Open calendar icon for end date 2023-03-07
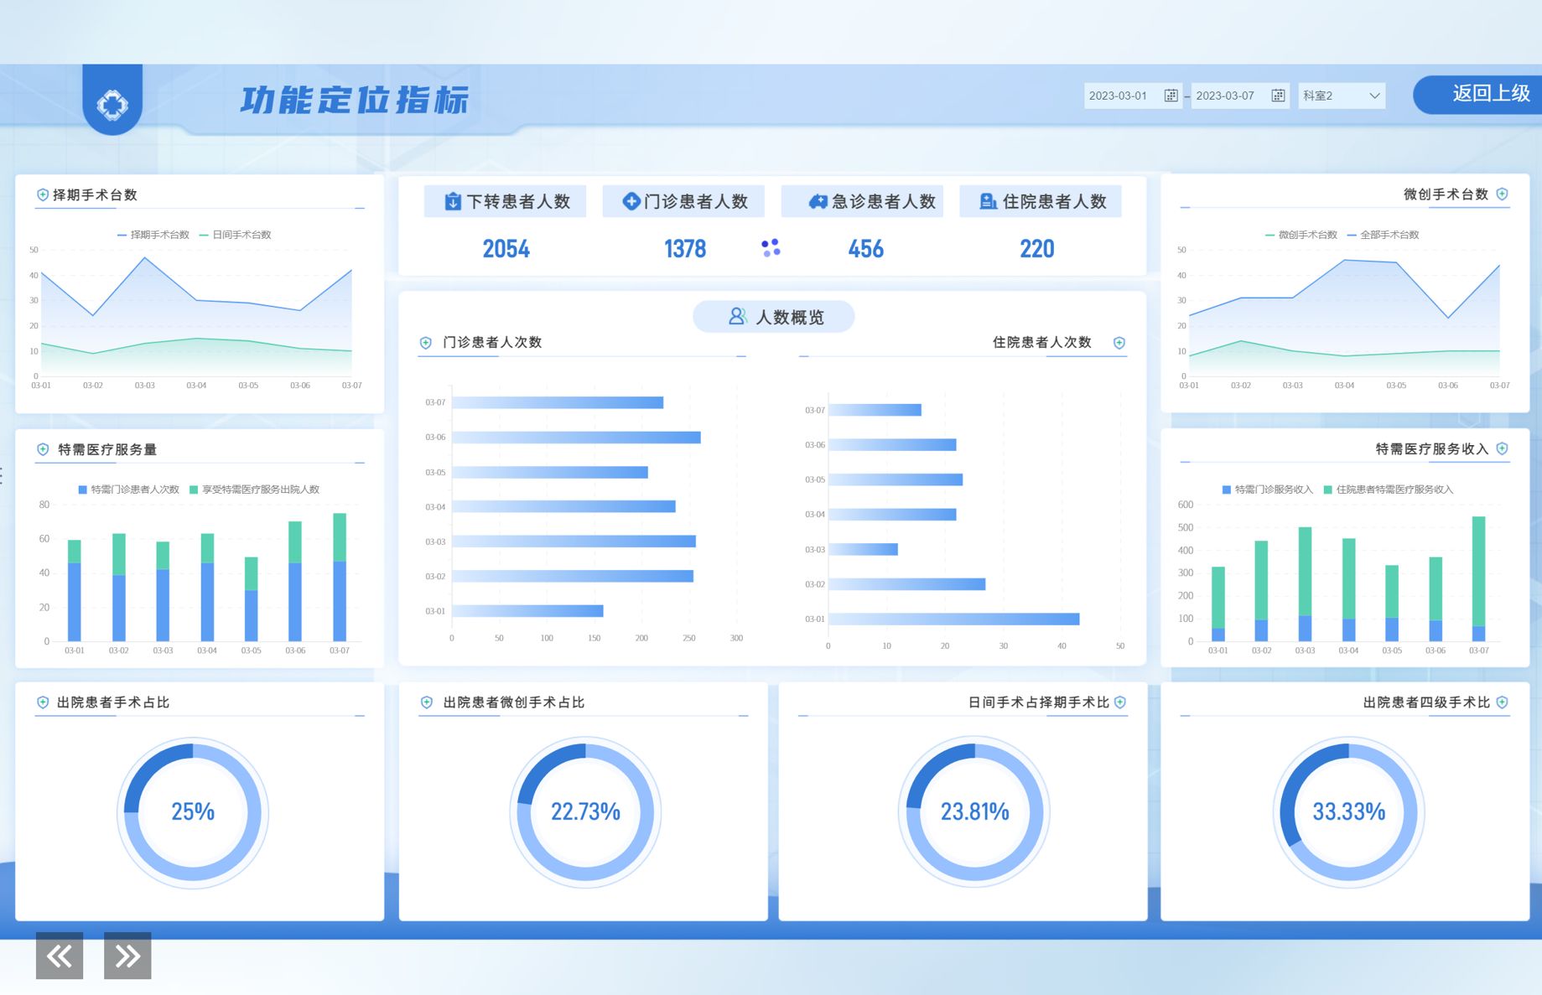 [1278, 96]
